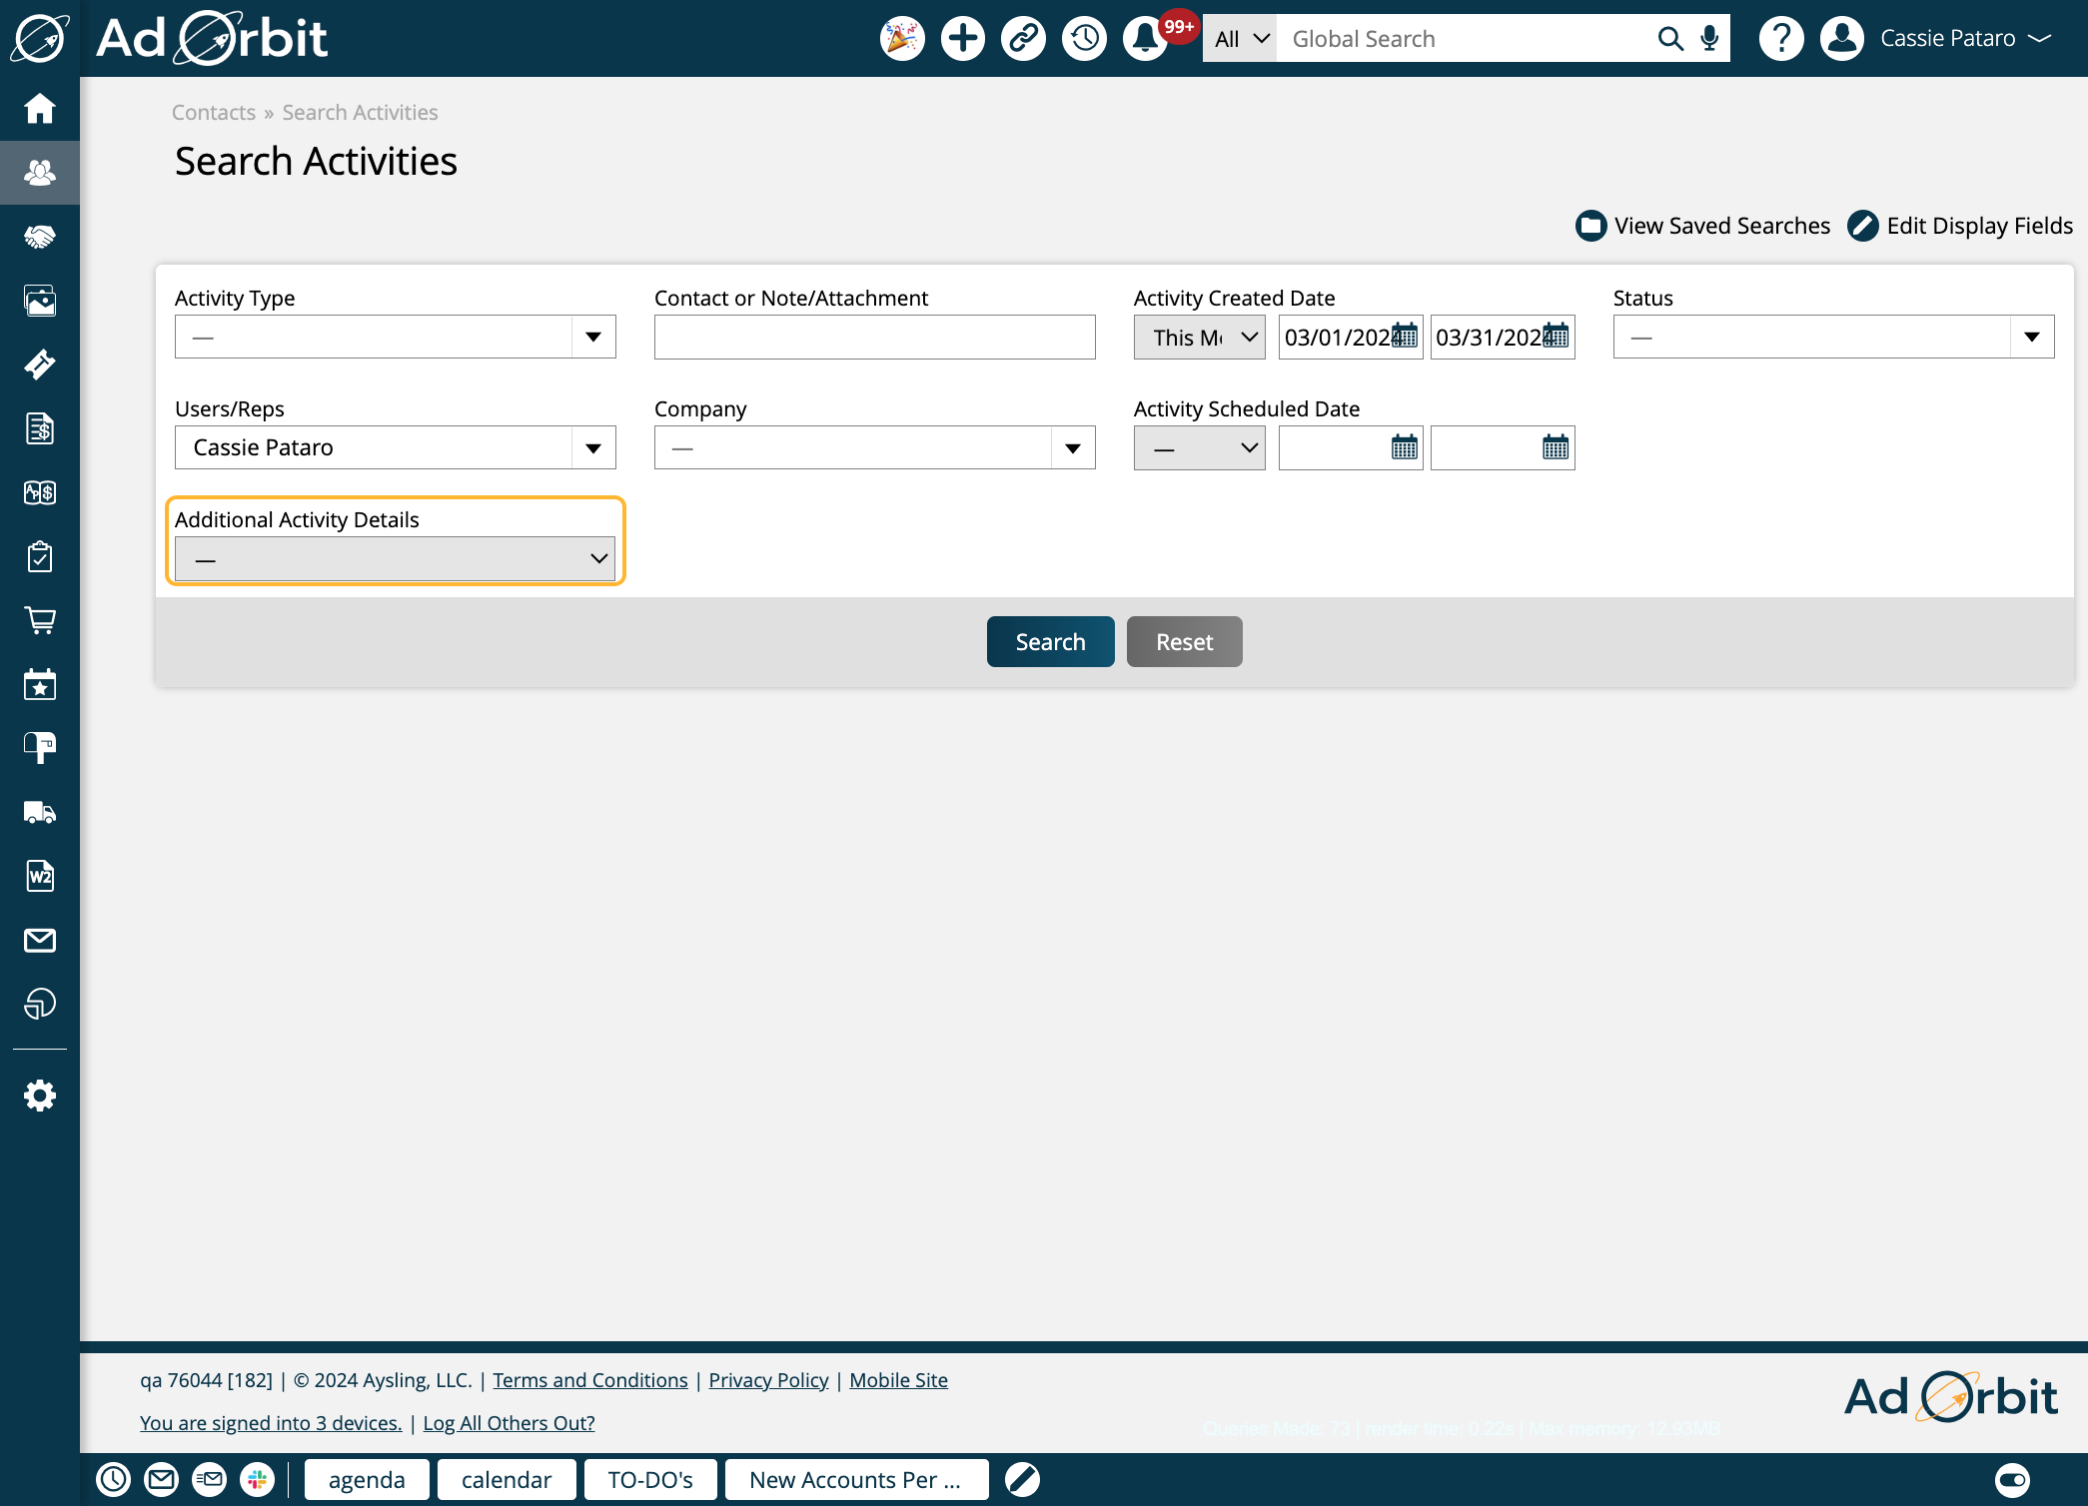Screen dimensions: 2088x1506
Task: Open Edit Display Fields
Action: point(1960,226)
